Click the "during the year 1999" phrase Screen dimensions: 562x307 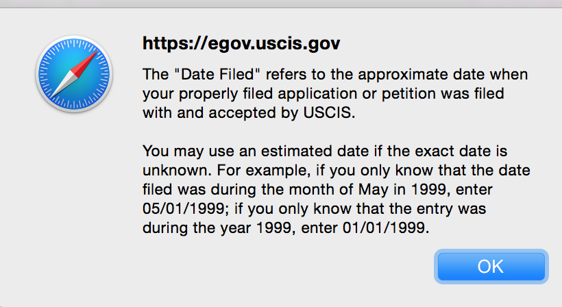(217, 228)
